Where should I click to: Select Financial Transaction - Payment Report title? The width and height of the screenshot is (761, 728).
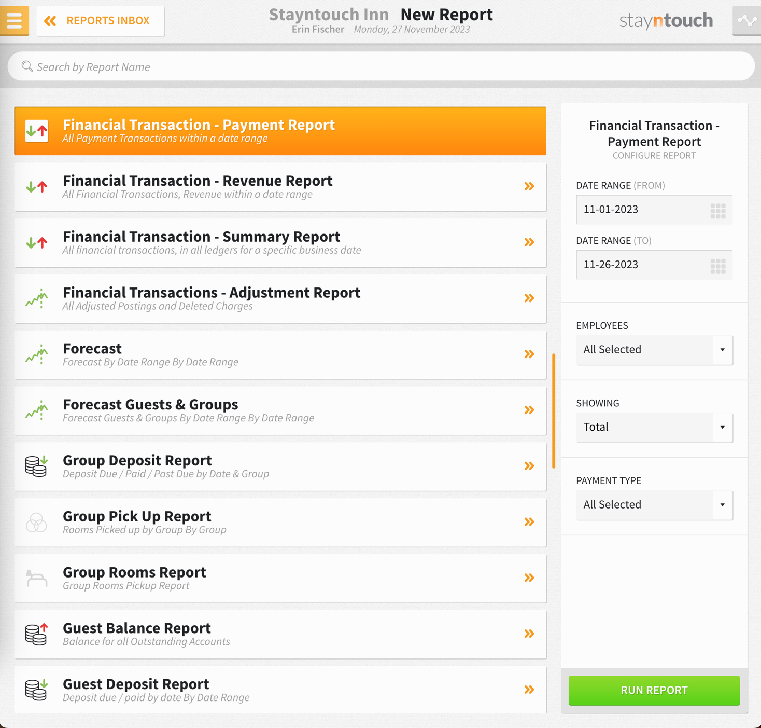click(x=199, y=125)
